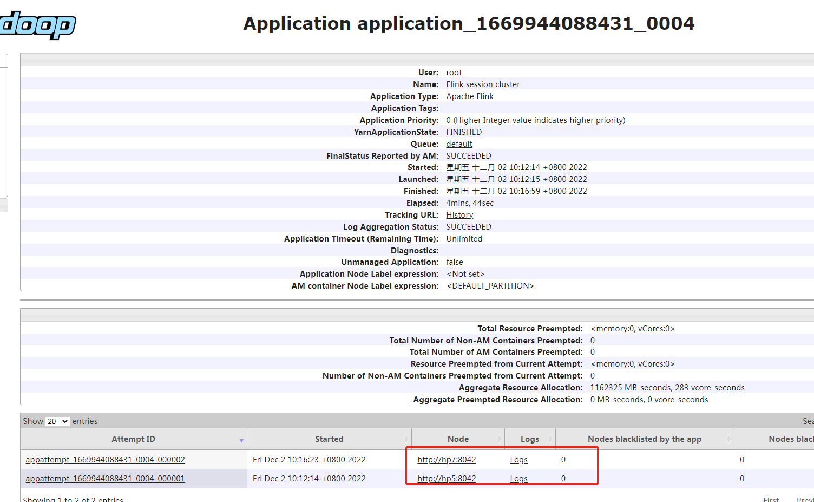This screenshot has height=502, width=814.
Task: Sort table by Started column
Action: pyautogui.click(x=329, y=439)
